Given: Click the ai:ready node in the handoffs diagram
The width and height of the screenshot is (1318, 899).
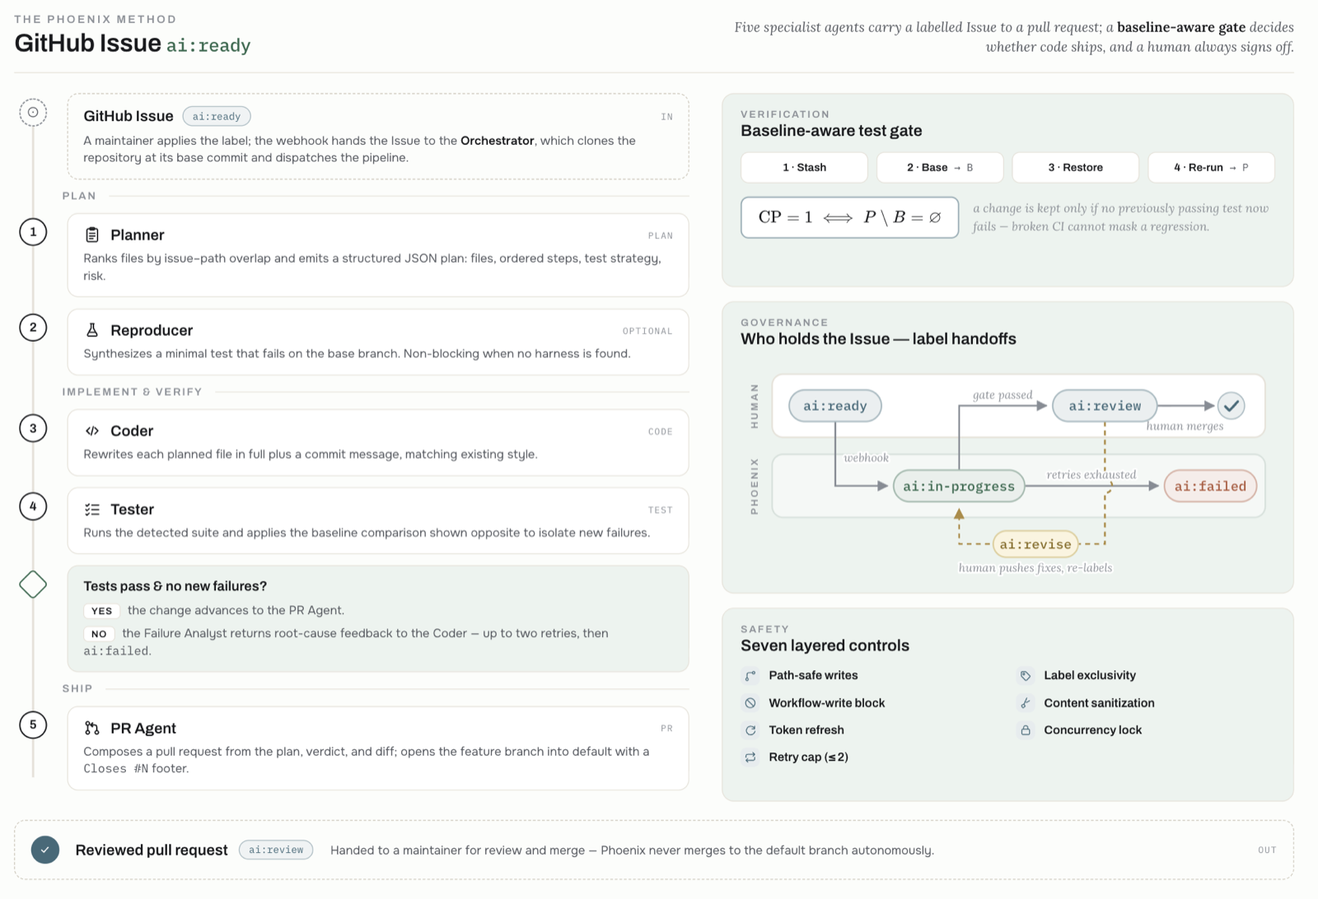Looking at the screenshot, I should pos(835,406).
